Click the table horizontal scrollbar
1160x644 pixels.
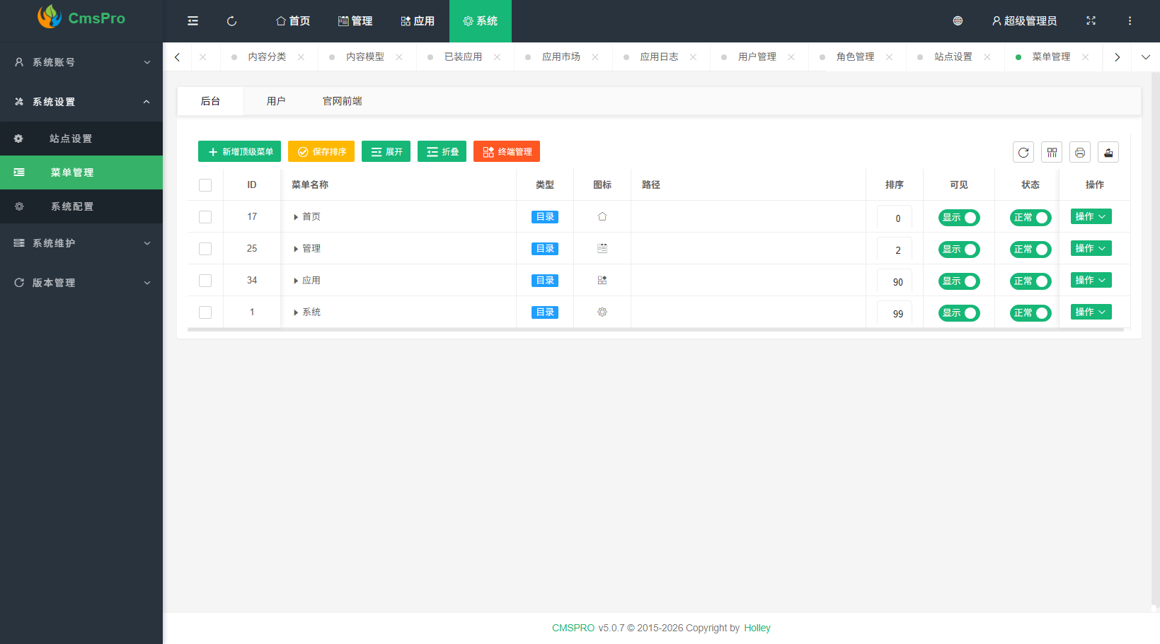655,329
